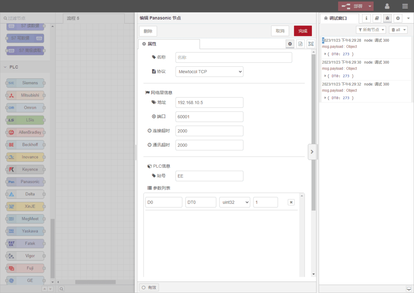
Task: Toggle the 有效 enabled state
Action: click(x=149, y=287)
